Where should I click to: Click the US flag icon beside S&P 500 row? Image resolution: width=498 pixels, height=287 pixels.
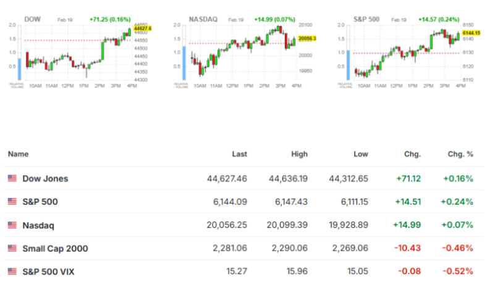point(12,202)
